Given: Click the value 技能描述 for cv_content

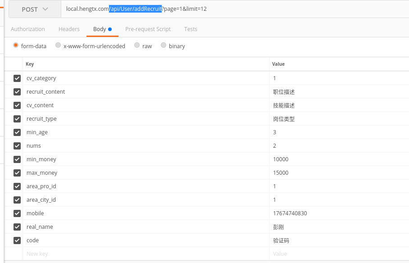Looking at the screenshot, I should tap(284, 105).
